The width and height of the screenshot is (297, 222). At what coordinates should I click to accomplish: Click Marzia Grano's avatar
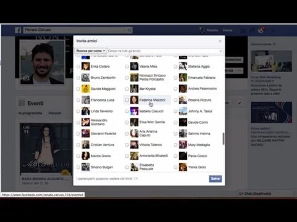click(85, 156)
